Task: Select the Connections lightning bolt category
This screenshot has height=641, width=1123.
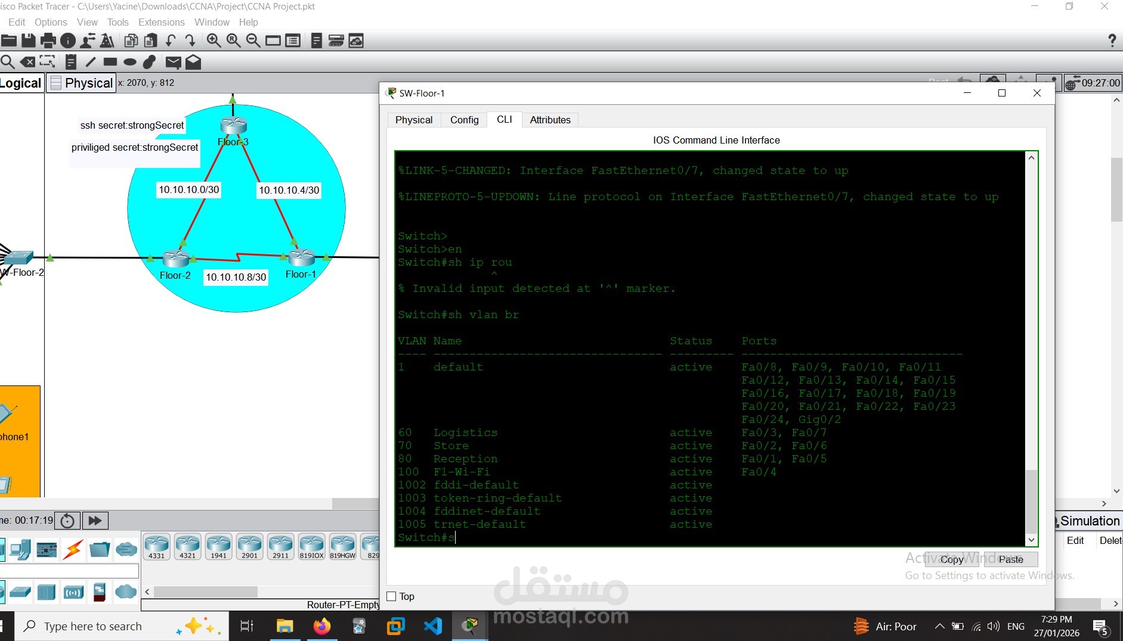Action: point(73,549)
